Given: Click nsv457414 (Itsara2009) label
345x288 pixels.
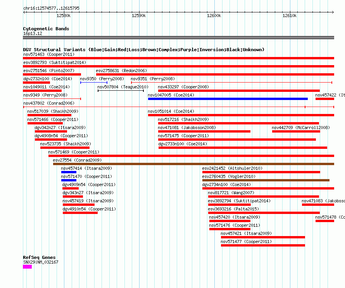Looking at the screenshot, I should [86, 168].
